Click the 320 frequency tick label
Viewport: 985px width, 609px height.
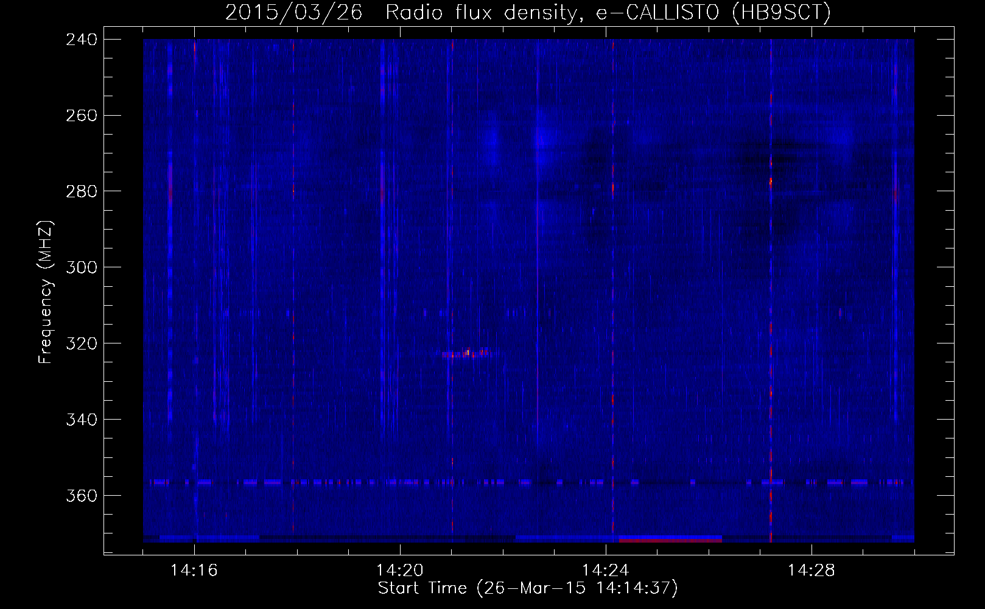point(82,344)
